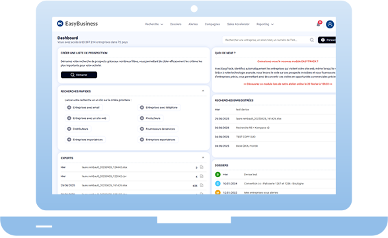Download file icon for export with 3 results
388x238 pixels.
(x=202, y=167)
